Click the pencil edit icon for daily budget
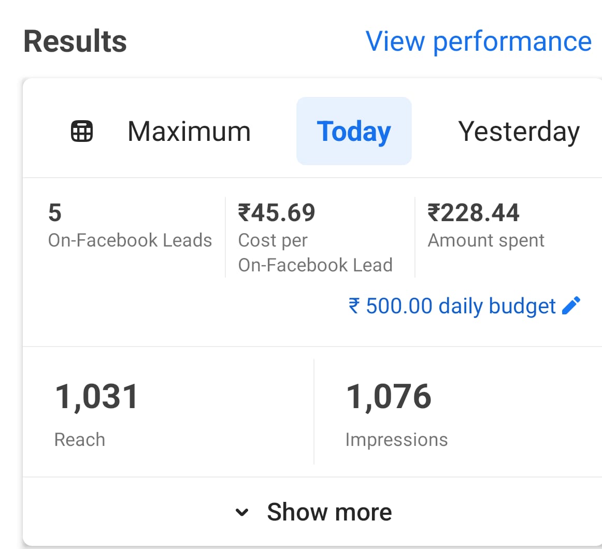Viewport: 602px width, 549px height. pos(571,306)
